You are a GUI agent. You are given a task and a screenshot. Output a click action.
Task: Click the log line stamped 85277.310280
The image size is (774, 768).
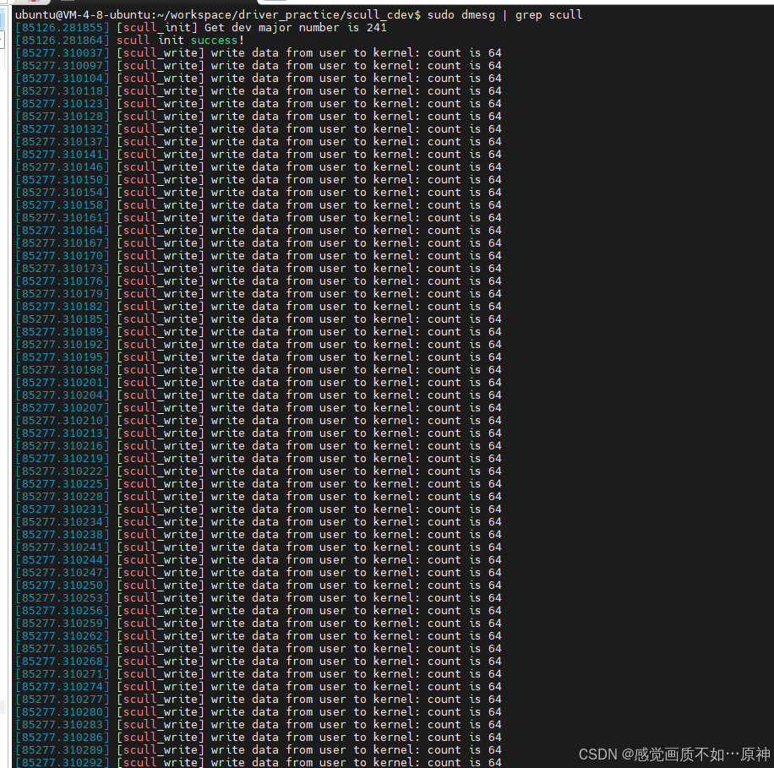(259, 712)
